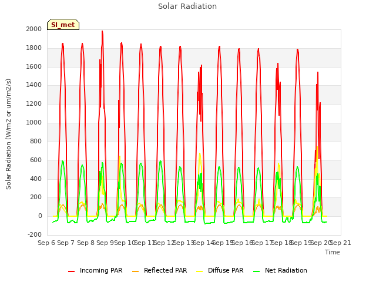Click the 1800 y-axis tick label
Viewport: 376px width, 282px height.
(34, 48)
